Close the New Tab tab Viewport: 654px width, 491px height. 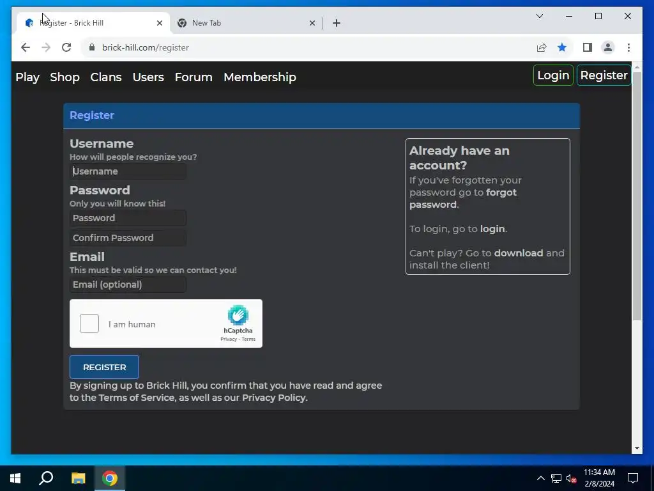click(x=312, y=23)
